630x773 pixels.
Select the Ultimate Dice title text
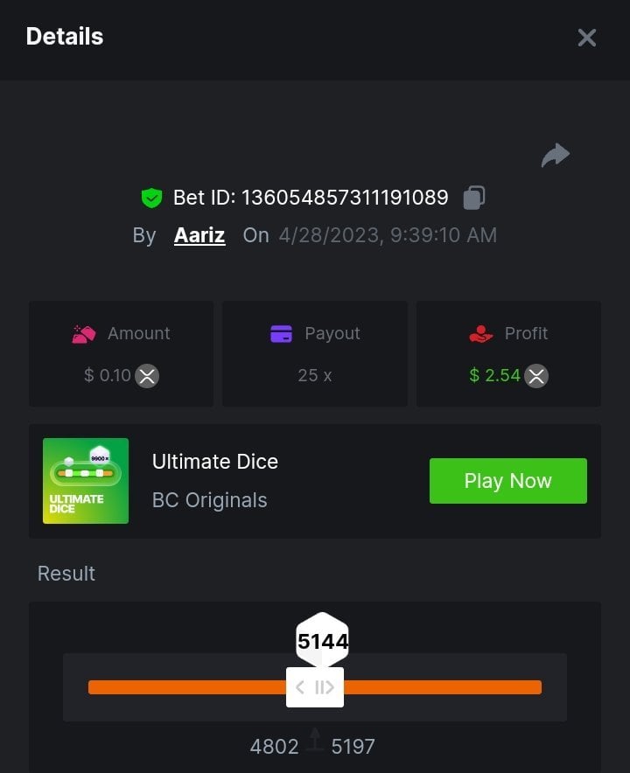pos(215,462)
